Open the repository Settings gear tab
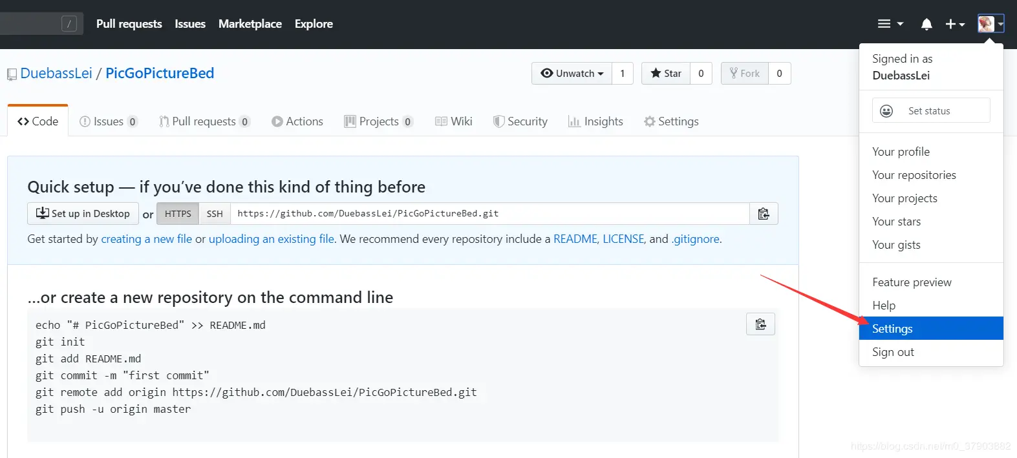The height and width of the screenshot is (458, 1017). (x=671, y=121)
